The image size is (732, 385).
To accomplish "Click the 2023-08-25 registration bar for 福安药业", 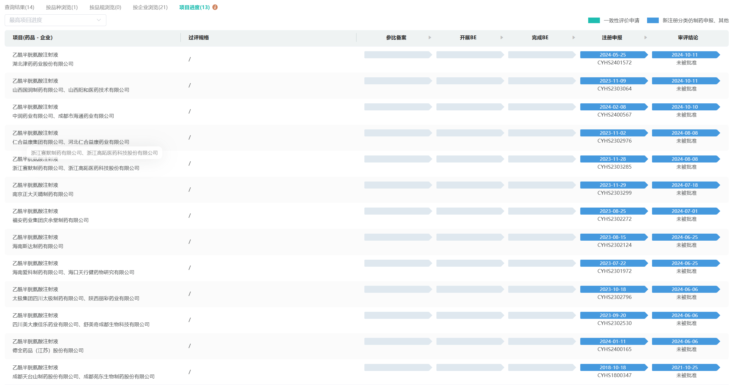I will [613, 211].
